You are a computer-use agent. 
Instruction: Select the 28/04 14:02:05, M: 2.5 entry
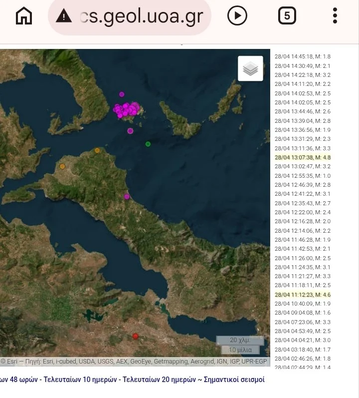303,102
